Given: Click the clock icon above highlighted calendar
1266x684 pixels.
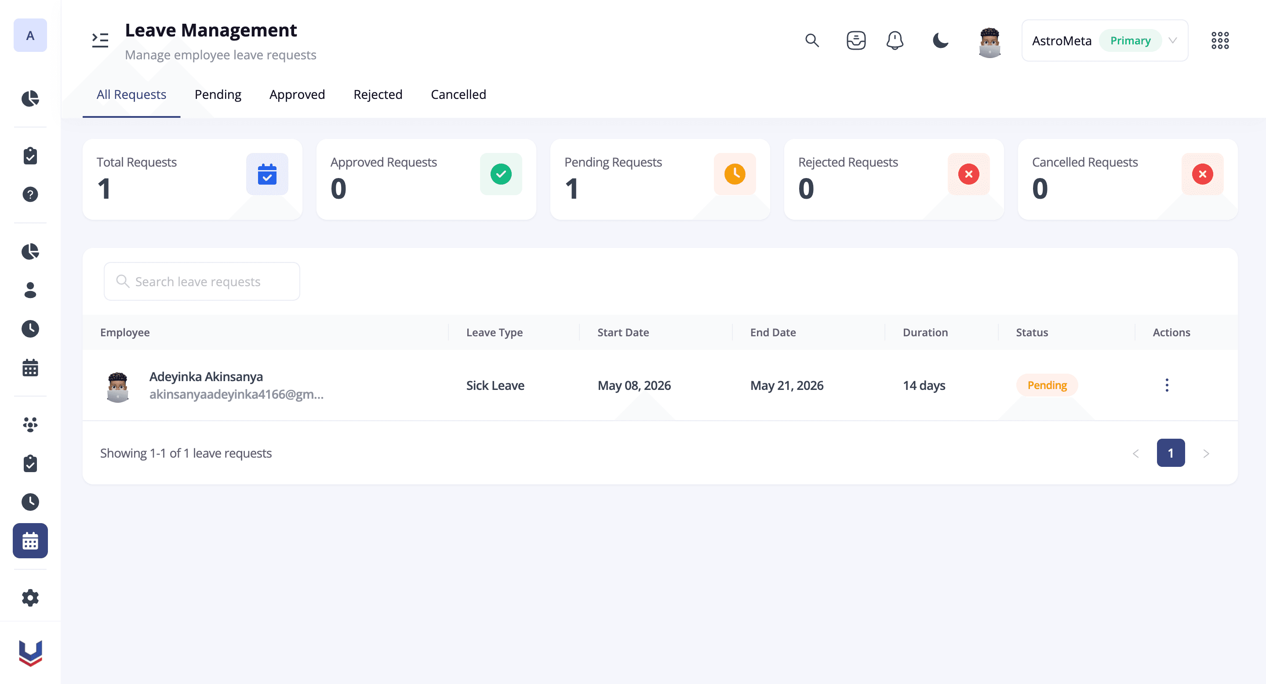Looking at the screenshot, I should click(x=30, y=502).
